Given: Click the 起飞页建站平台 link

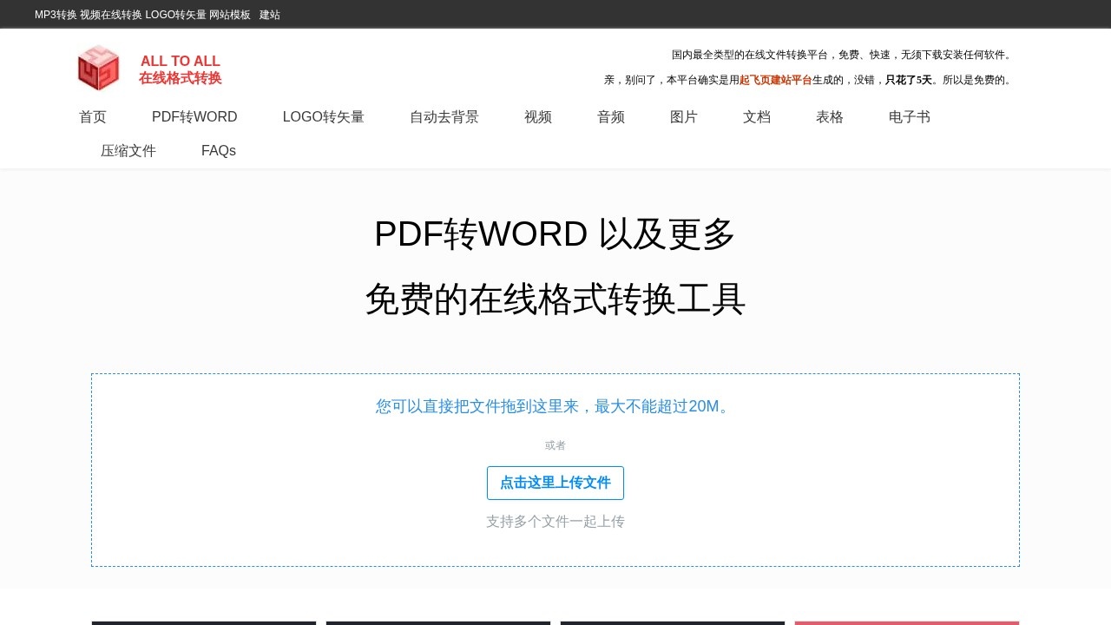Looking at the screenshot, I should tap(775, 80).
